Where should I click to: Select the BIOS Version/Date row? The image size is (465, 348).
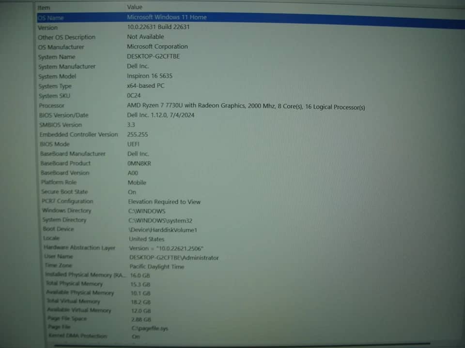click(x=63, y=115)
